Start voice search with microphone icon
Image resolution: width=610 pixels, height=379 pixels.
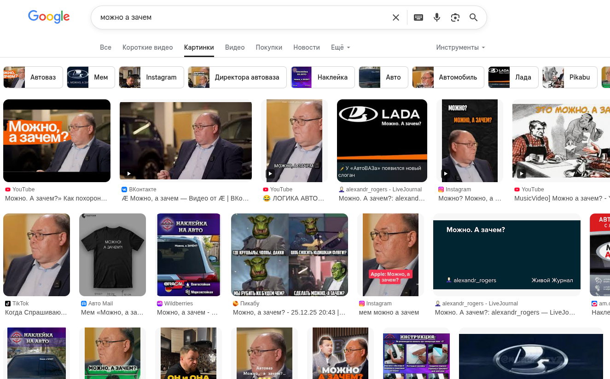click(x=436, y=17)
